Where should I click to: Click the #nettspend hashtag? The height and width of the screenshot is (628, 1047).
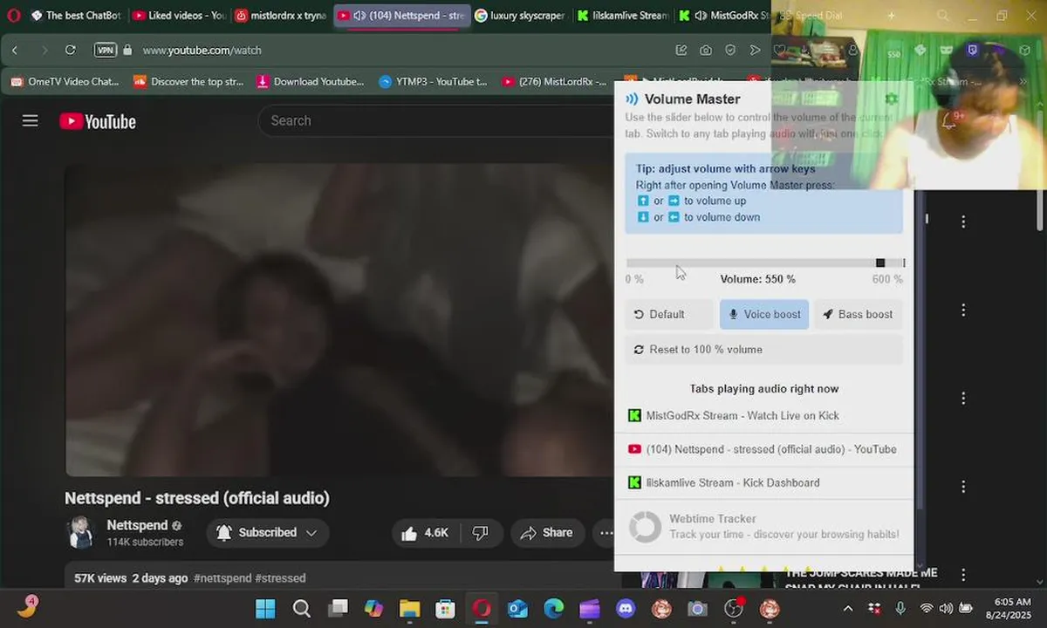pyautogui.click(x=222, y=578)
